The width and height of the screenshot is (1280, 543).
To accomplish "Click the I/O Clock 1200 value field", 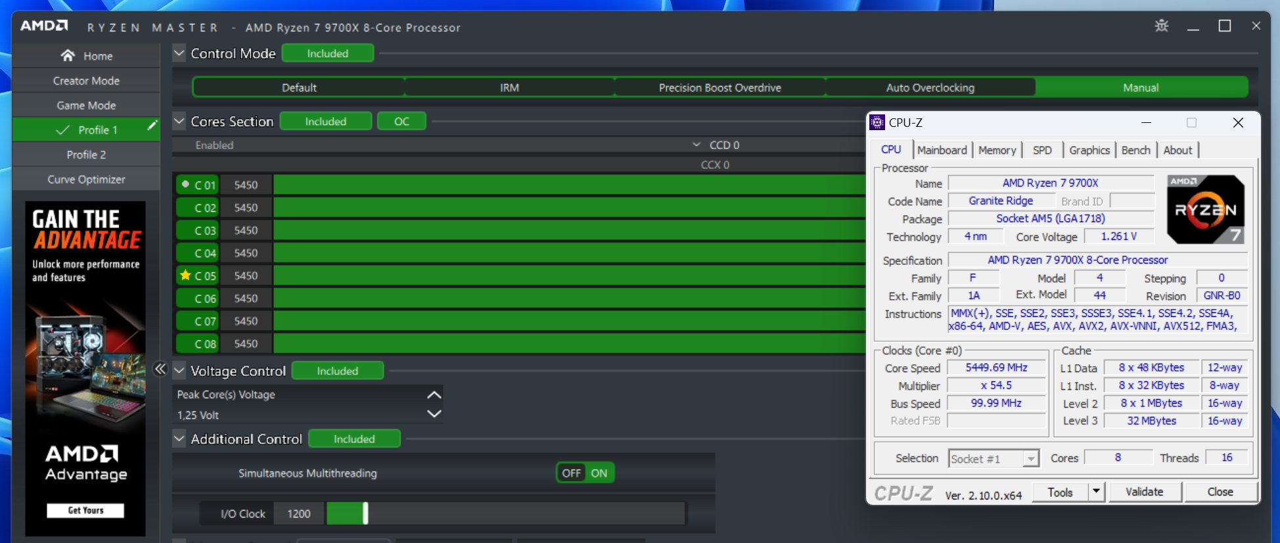I will pyautogui.click(x=299, y=513).
